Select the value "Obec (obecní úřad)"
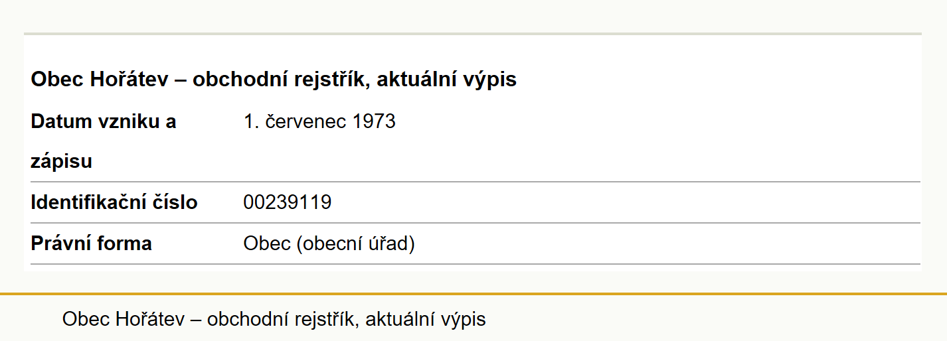Viewport: 947px width, 341px height. pos(329,244)
